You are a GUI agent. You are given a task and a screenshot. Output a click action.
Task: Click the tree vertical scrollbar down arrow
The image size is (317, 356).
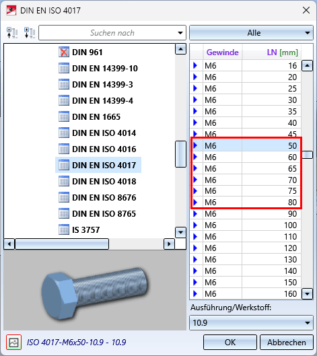(x=181, y=232)
